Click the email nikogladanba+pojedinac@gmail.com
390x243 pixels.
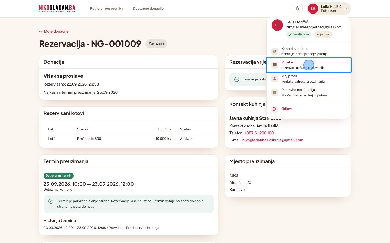314,27
